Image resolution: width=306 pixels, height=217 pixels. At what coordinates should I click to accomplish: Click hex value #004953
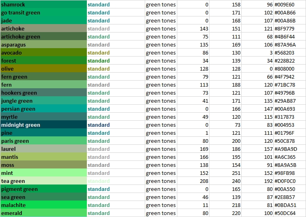(284, 125)
